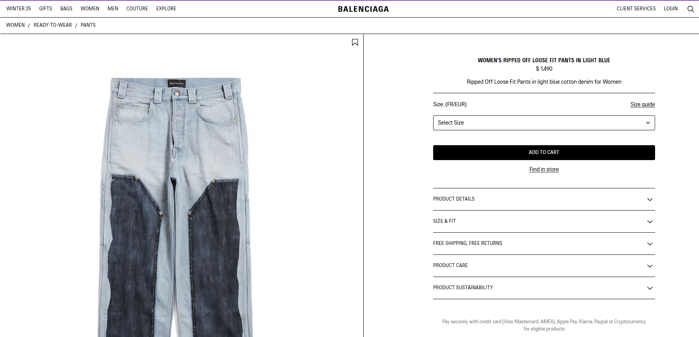Add the pants to cart
Viewport: 699px width, 337px height.
point(544,152)
